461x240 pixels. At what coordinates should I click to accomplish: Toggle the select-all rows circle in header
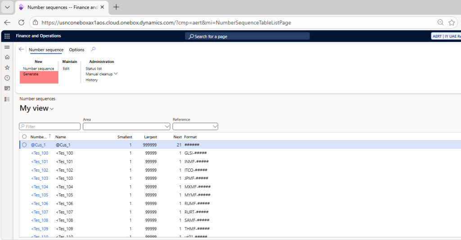pyautogui.click(x=24, y=137)
